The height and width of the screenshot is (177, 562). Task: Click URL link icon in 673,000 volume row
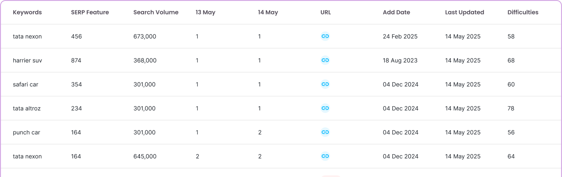pos(325,36)
